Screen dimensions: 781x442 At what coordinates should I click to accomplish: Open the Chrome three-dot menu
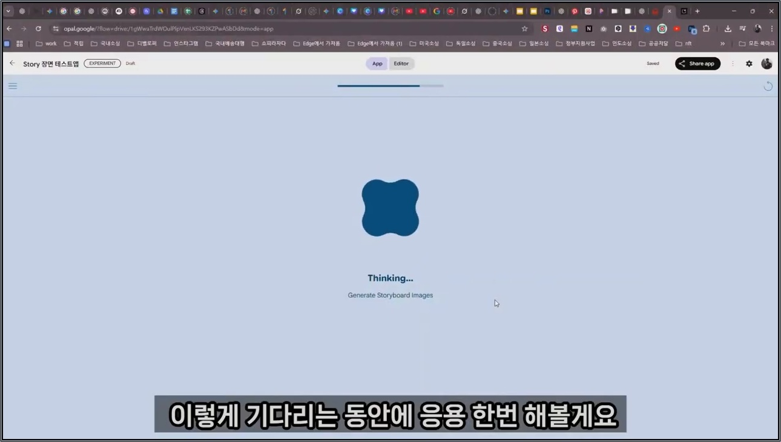[772, 28]
